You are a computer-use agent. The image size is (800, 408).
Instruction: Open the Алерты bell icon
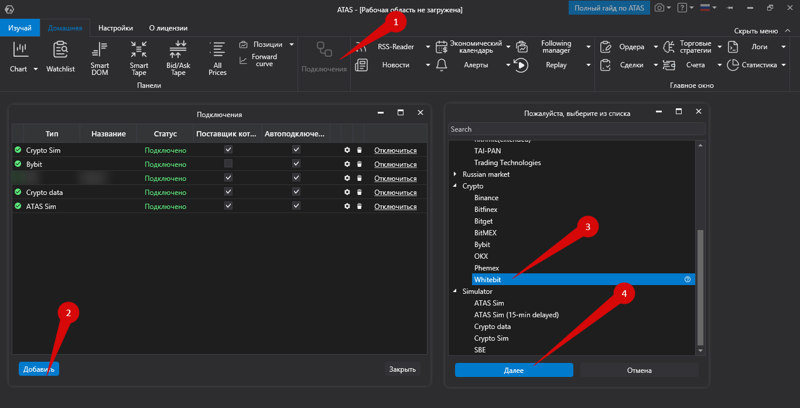pos(442,65)
